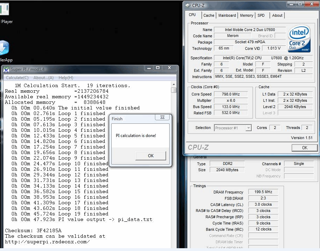Open the download-arrow desktop app icon

pos(4,47)
